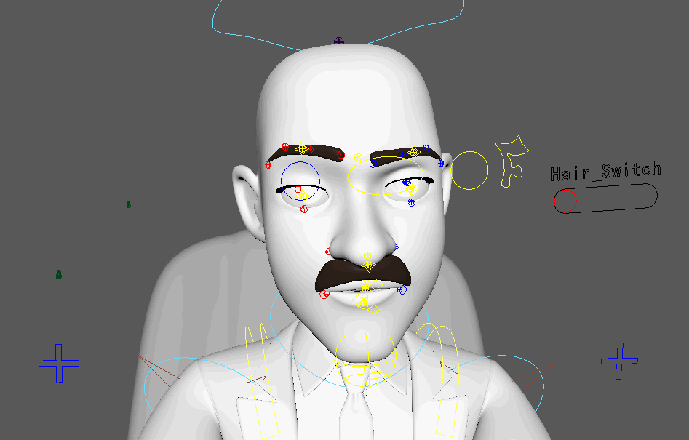Viewport: 689px width, 440px height.
Task: Select the yellow neck circle under the chin
Action: click(365, 359)
